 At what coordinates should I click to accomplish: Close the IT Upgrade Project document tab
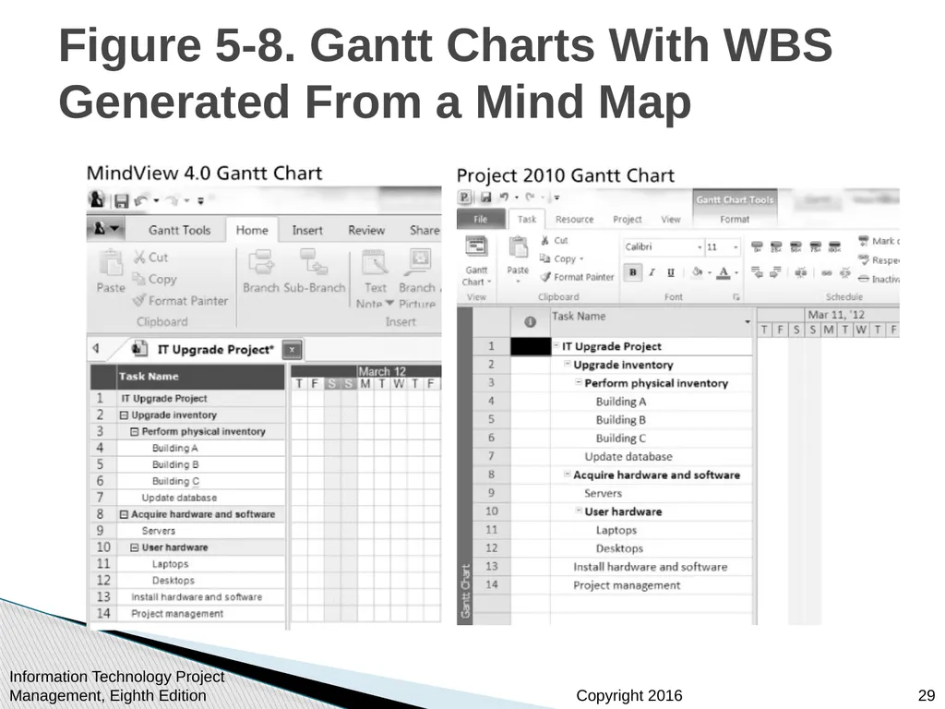292,350
